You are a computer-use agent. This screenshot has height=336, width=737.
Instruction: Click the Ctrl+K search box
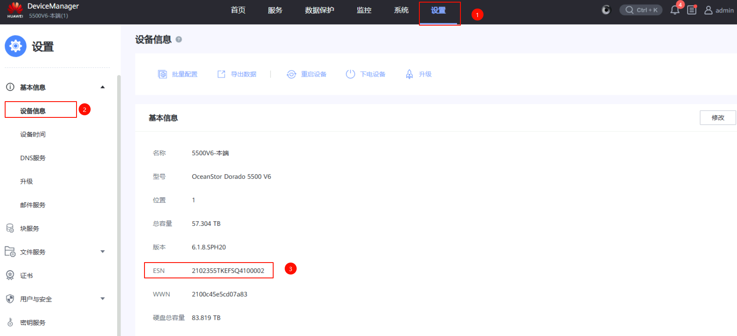(641, 10)
